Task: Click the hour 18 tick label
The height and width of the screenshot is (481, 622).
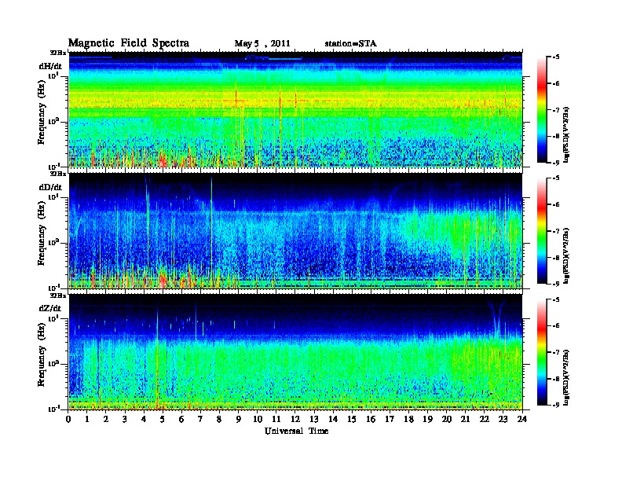Action: [408, 420]
